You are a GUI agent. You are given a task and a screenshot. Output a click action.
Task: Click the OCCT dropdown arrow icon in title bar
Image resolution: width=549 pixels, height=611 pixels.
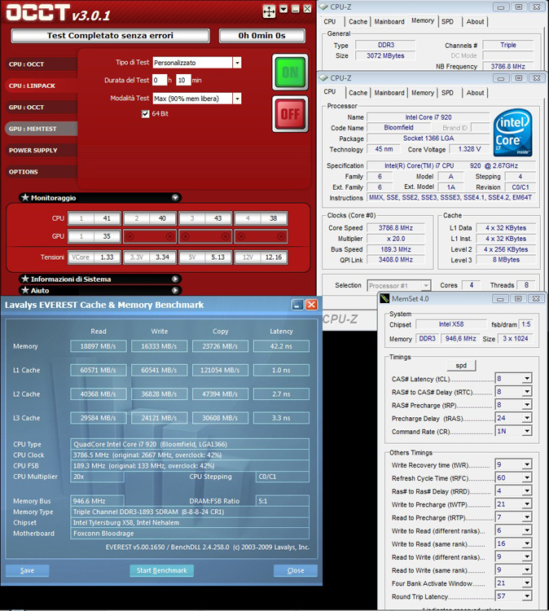[283, 9]
